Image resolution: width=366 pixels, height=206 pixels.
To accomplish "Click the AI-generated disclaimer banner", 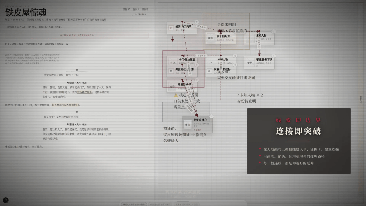I will coord(77,35).
